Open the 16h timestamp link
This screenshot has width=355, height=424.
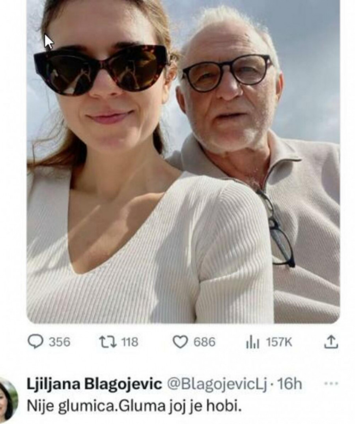point(290,384)
